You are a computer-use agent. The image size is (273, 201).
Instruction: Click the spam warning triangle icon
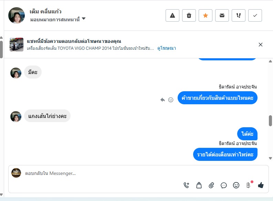click(172, 15)
